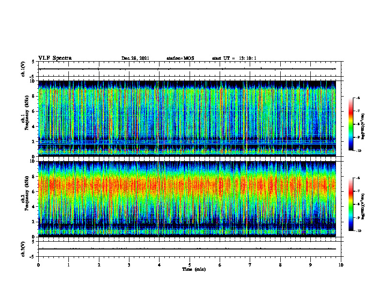Click the ch.1 frequency axis "4" tick label
Viewport: 384px width, 297px height.
[x=33, y=127]
